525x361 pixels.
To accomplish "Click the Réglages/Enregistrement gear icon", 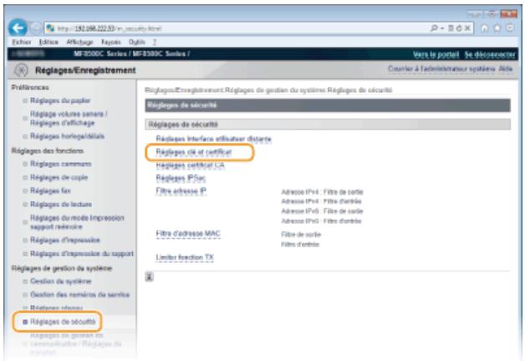I will pos(21,70).
